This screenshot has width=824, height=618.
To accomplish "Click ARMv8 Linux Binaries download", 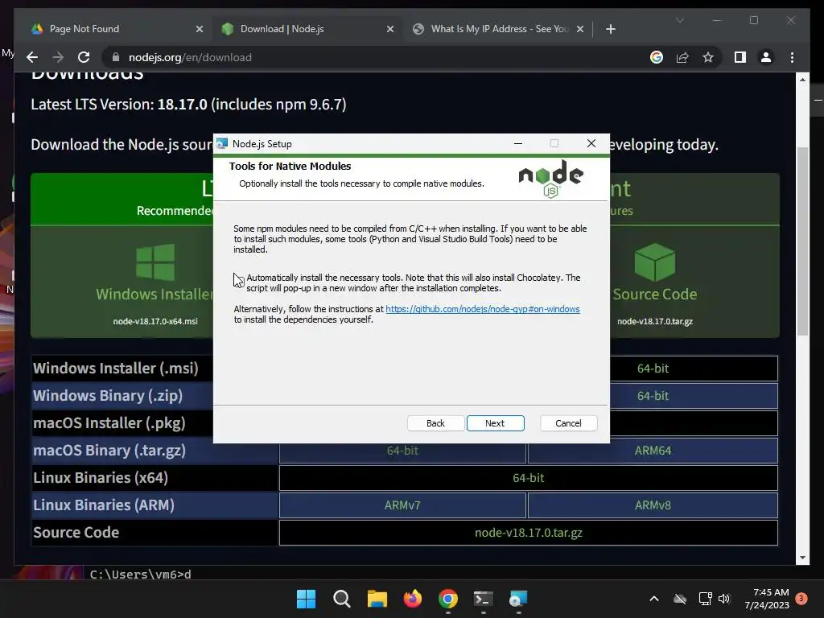I will 653,505.
